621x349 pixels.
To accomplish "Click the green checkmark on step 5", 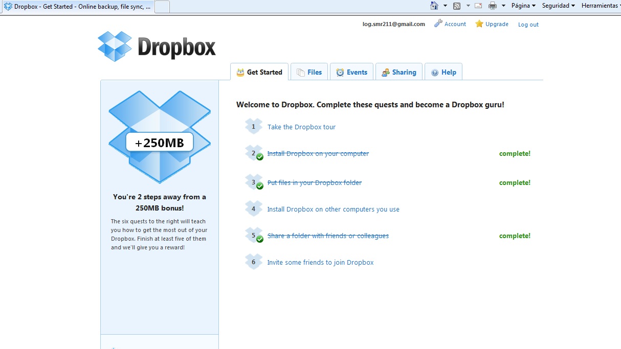I will coord(259,239).
